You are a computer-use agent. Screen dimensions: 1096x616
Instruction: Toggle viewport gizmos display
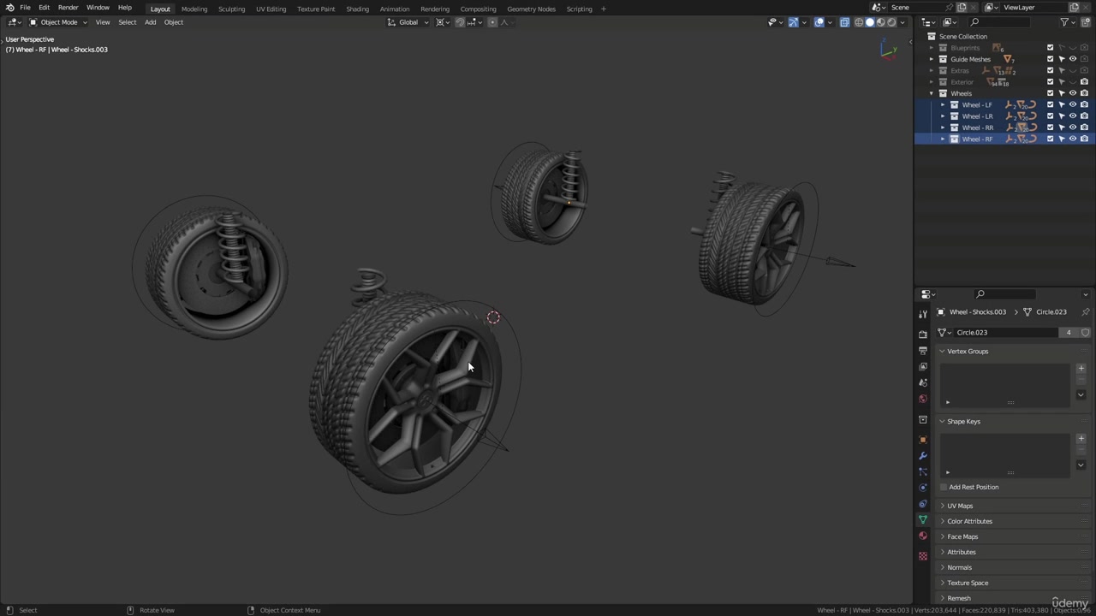(x=793, y=22)
